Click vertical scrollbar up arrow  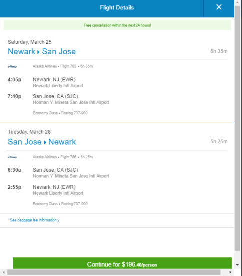pyautogui.click(x=238, y=3)
